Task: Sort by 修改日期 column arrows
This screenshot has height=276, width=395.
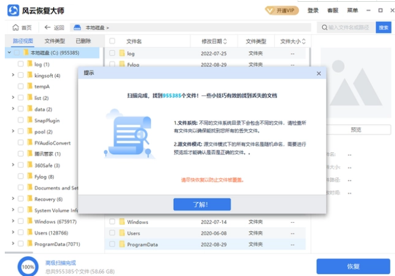Action: tap(225, 41)
